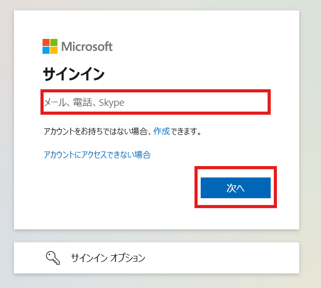Focus the メール、電話、Skype input field

click(x=156, y=102)
